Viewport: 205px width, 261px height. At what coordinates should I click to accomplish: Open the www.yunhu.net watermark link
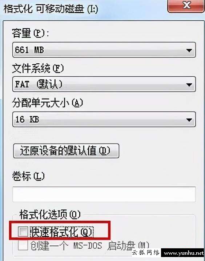[x=184, y=253]
